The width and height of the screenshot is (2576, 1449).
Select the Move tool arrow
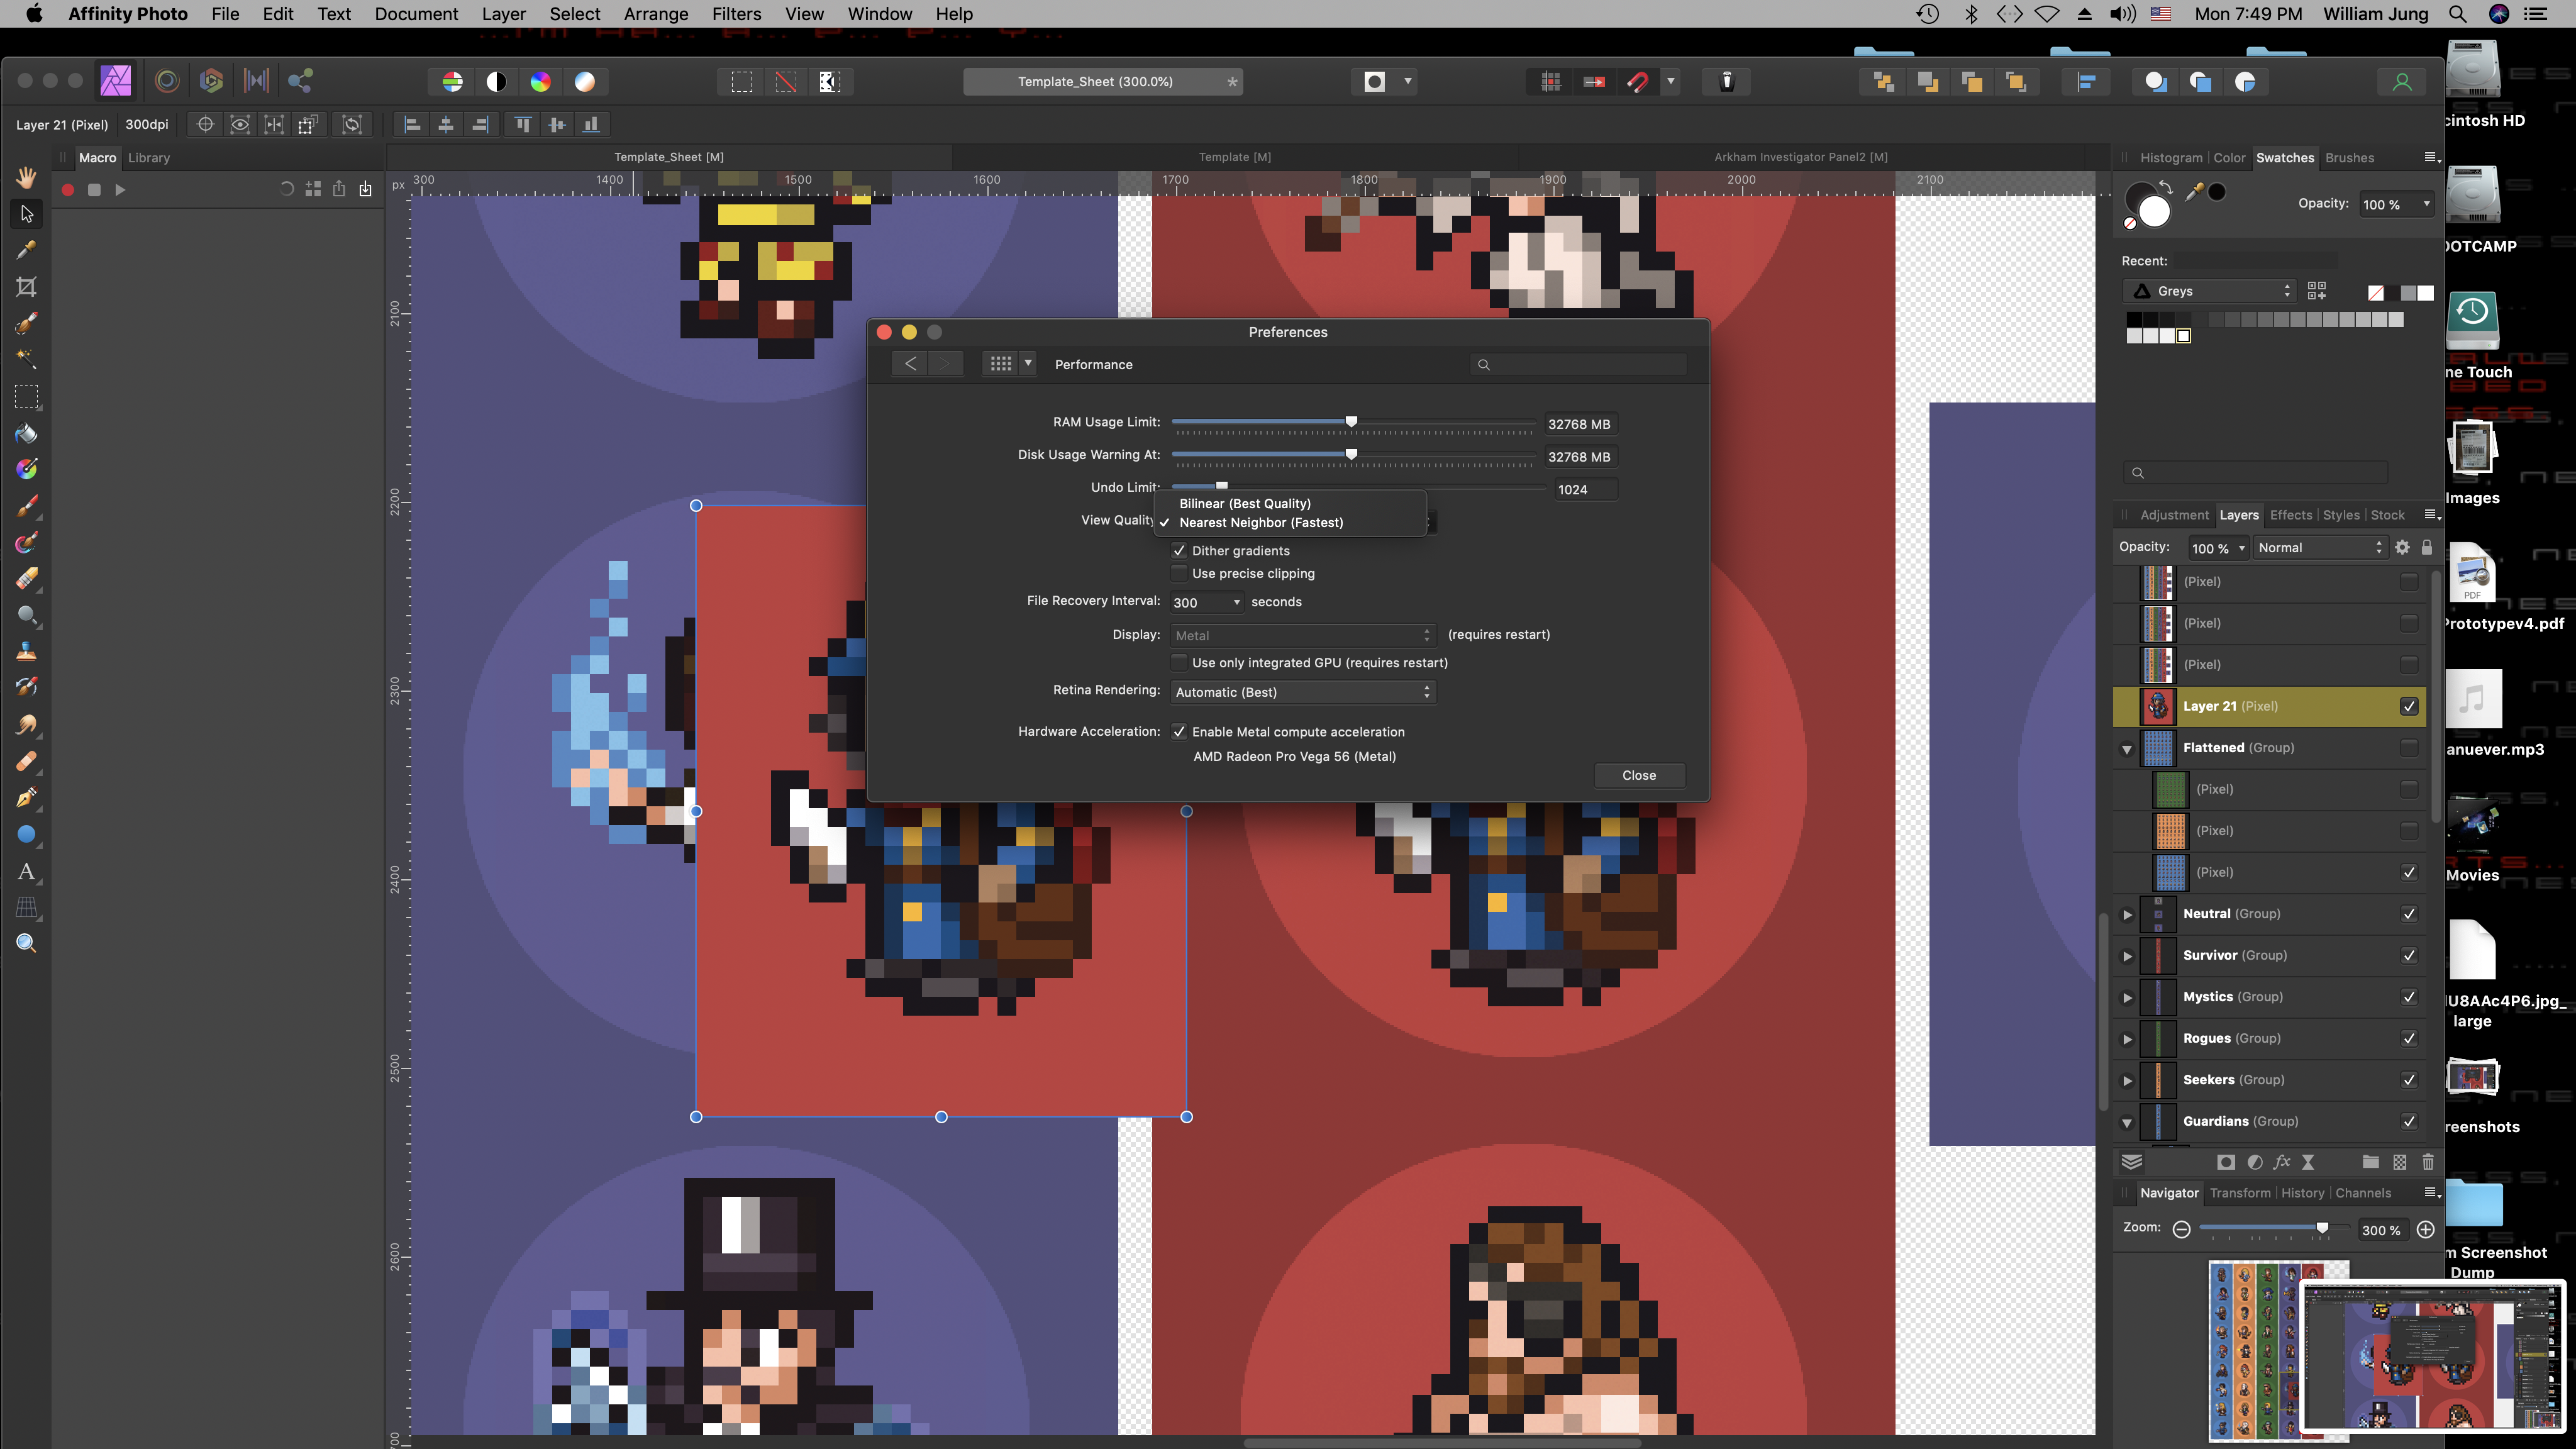(x=26, y=214)
